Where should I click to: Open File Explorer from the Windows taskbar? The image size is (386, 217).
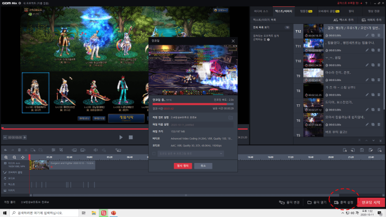pyautogui.click(x=94, y=213)
